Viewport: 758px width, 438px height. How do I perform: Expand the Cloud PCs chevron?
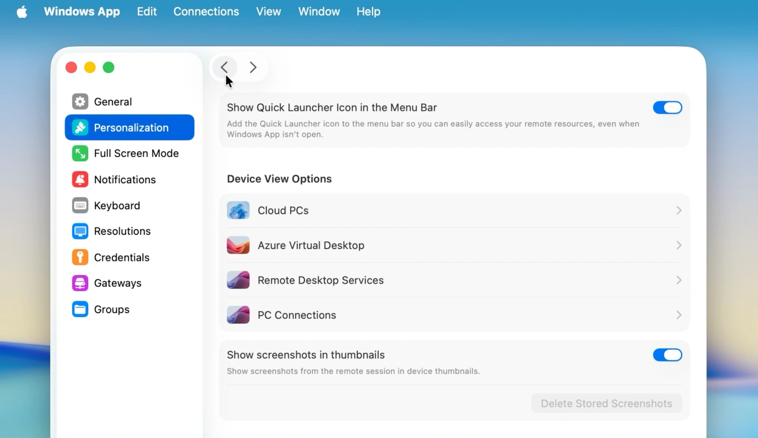[x=679, y=210]
